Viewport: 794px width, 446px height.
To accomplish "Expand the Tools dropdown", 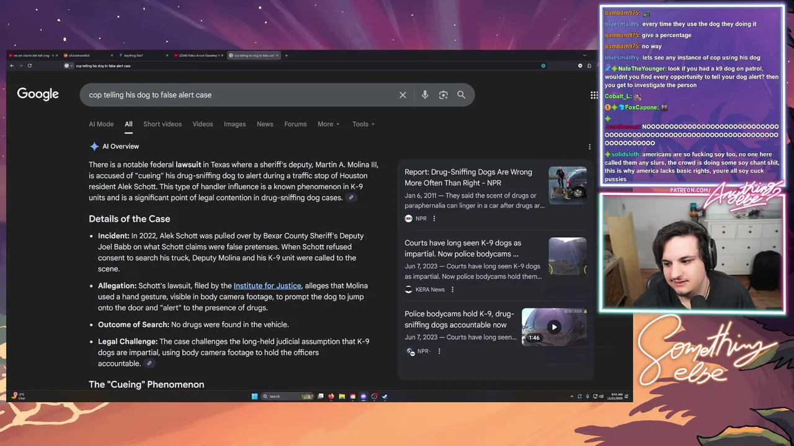I will pos(364,124).
